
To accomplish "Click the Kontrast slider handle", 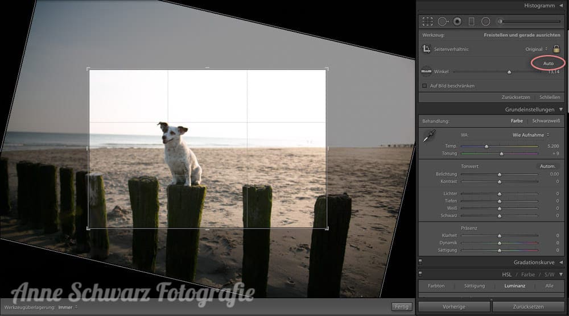I will tap(500, 181).
